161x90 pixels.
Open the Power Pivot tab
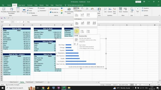tap(59, 5)
